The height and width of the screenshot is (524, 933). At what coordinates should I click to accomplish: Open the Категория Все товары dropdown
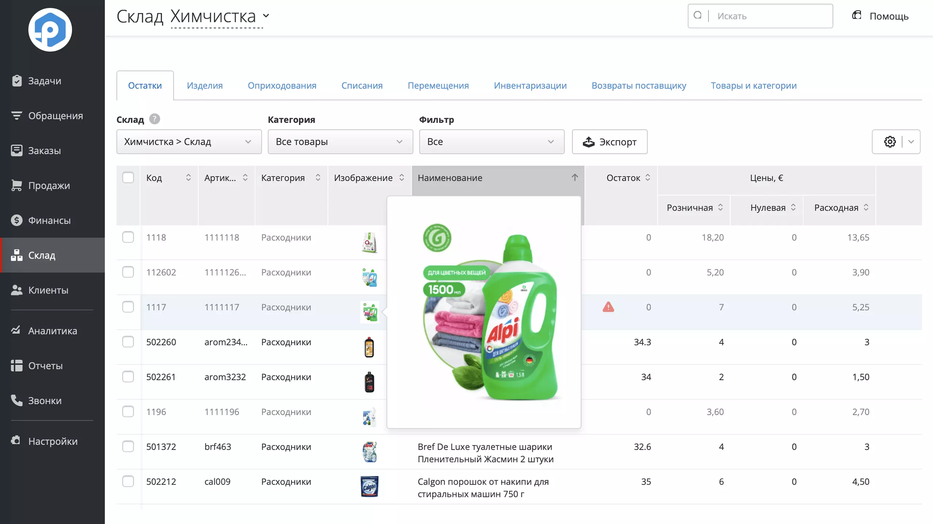tap(340, 142)
